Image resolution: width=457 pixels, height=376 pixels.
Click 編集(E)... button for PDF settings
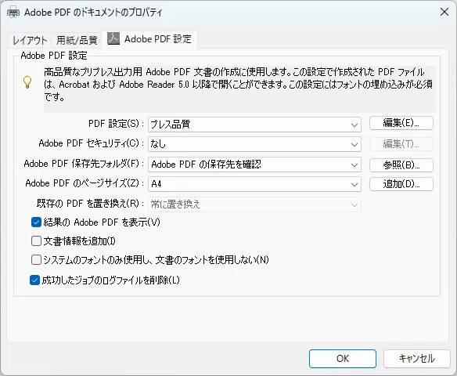401,123
